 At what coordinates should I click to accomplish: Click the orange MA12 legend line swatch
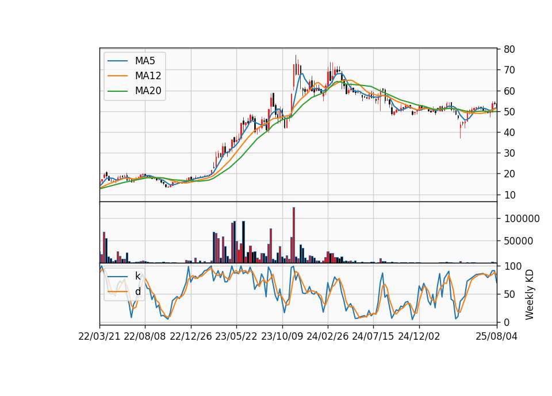click(117, 76)
